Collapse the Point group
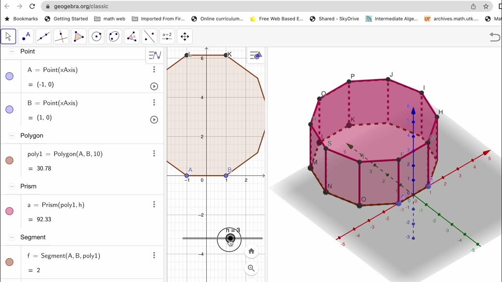502x282 pixels. click(11, 51)
